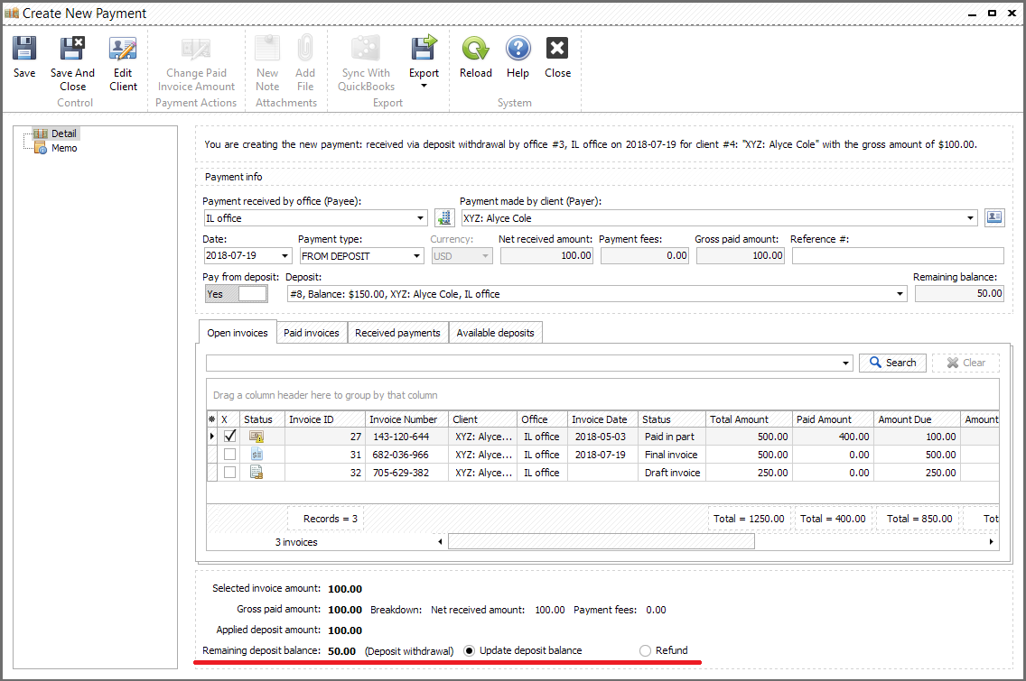
Task: Switch to Paid invoices tab
Action: (312, 333)
